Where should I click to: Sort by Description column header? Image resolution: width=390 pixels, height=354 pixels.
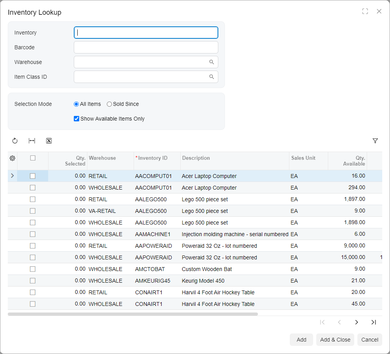click(196, 158)
